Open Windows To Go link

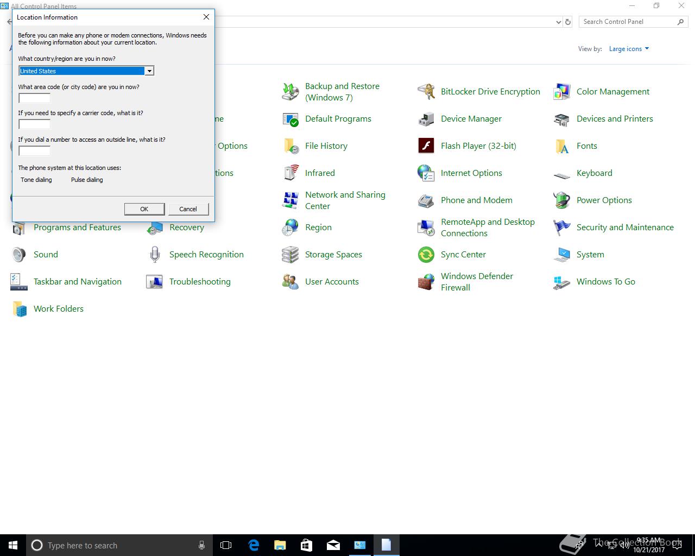pyautogui.click(x=606, y=282)
